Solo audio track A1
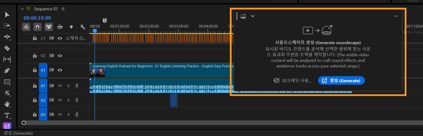The image size is (423, 136). click(x=68, y=86)
